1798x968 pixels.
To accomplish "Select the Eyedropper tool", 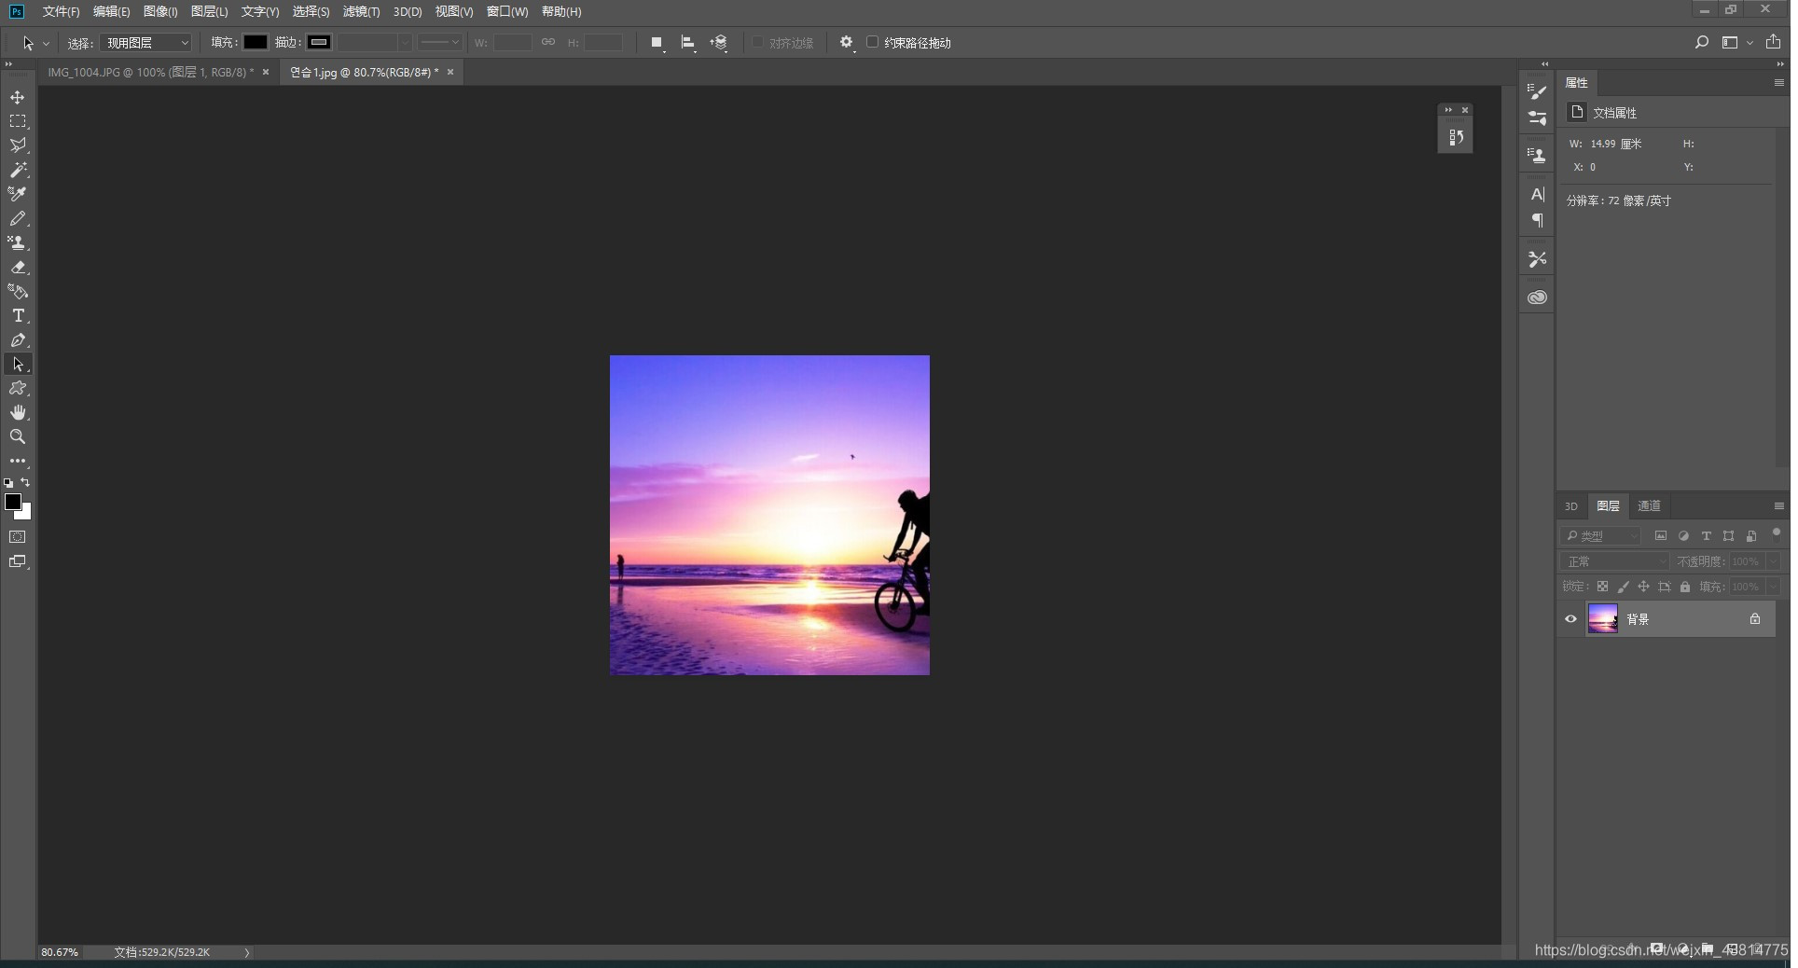I will point(18,194).
